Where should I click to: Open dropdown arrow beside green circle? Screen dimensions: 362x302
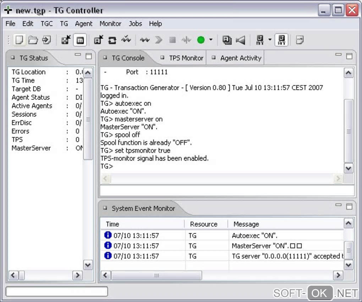[x=210, y=40]
